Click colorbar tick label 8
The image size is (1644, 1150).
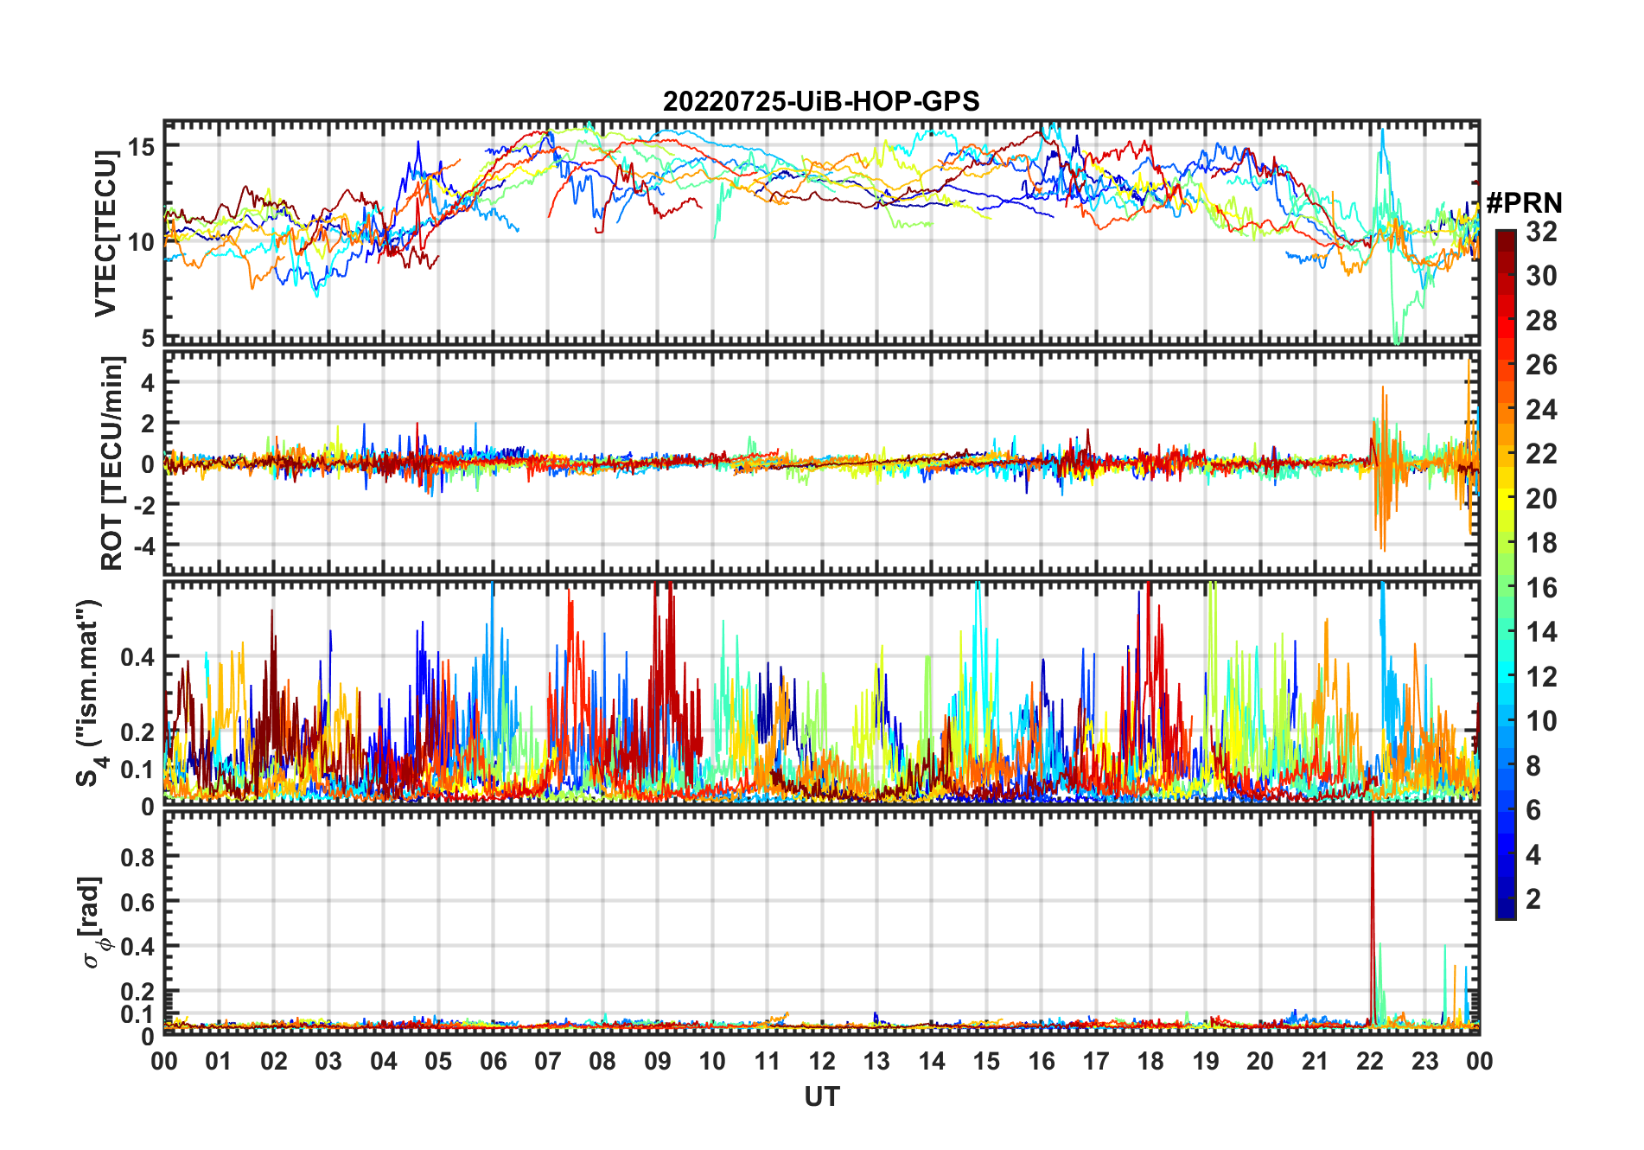click(x=1533, y=766)
